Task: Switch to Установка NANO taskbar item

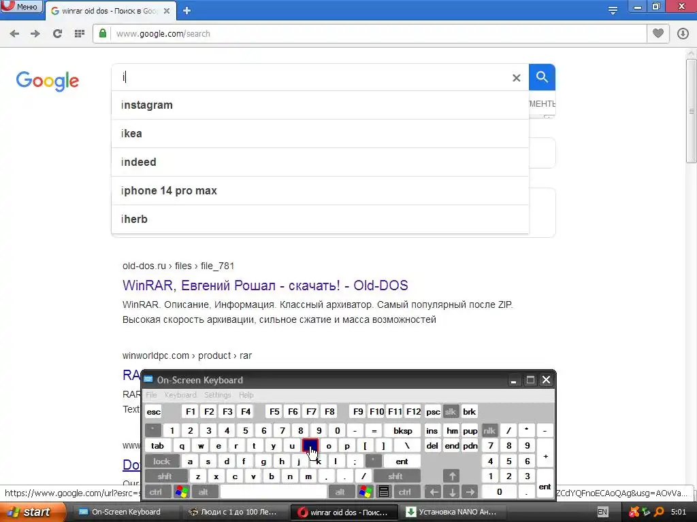Action: click(453, 512)
